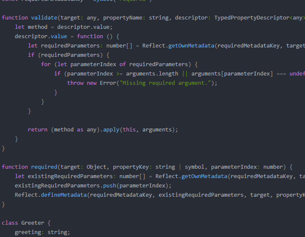Click the return keyword
Screen dimensions: 305x237
(37, 129)
